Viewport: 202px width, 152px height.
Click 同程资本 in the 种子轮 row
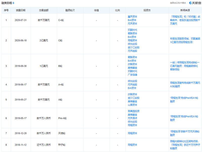tap(133, 145)
